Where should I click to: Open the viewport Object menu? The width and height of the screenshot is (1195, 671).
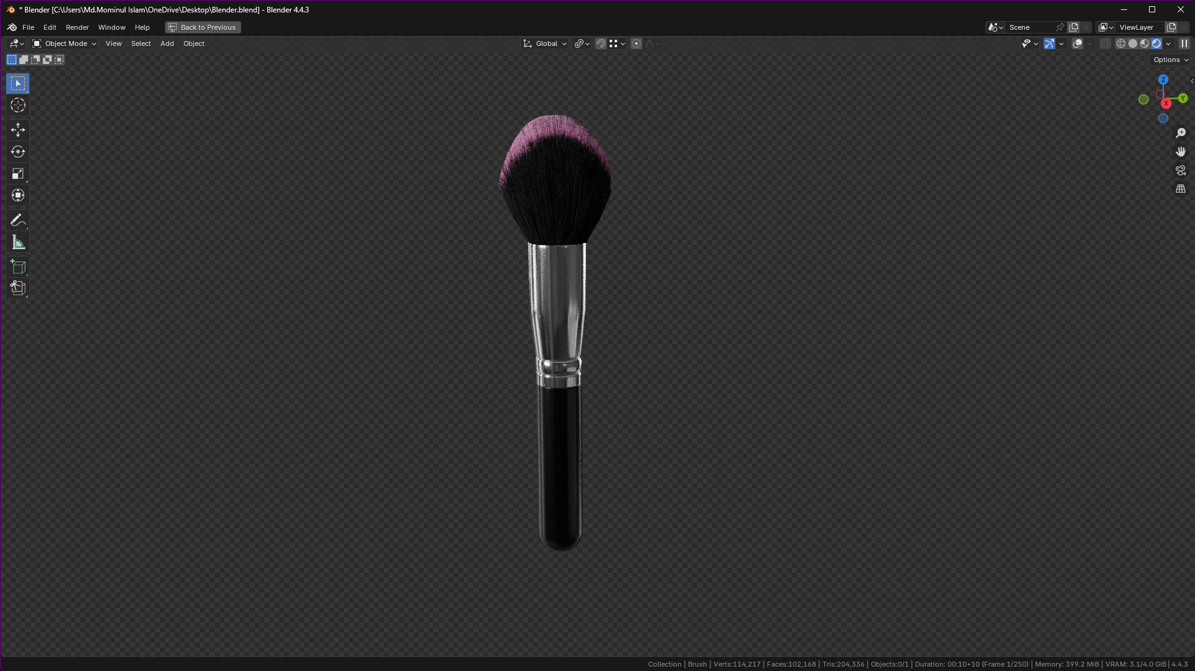193,43
